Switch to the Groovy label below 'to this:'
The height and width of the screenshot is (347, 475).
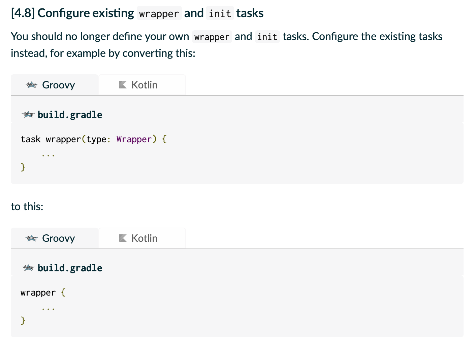pyautogui.click(x=59, y=238)
